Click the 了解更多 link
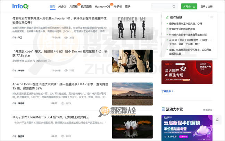Image resolution: width=225 pixels, height=141 pixels. click(167, 91)
